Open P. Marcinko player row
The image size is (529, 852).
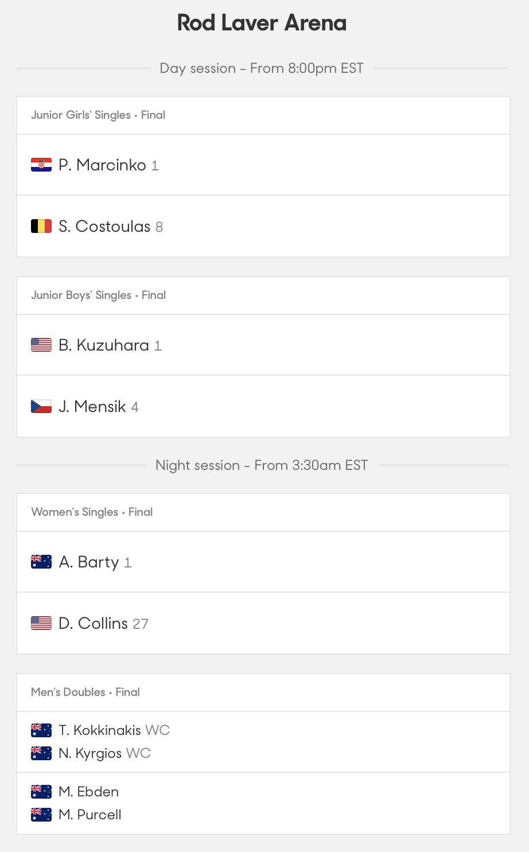(x=263, y=165)
